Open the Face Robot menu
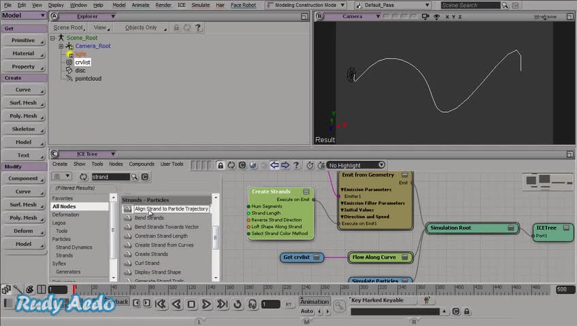577x326 pixels. click(243, 5)
